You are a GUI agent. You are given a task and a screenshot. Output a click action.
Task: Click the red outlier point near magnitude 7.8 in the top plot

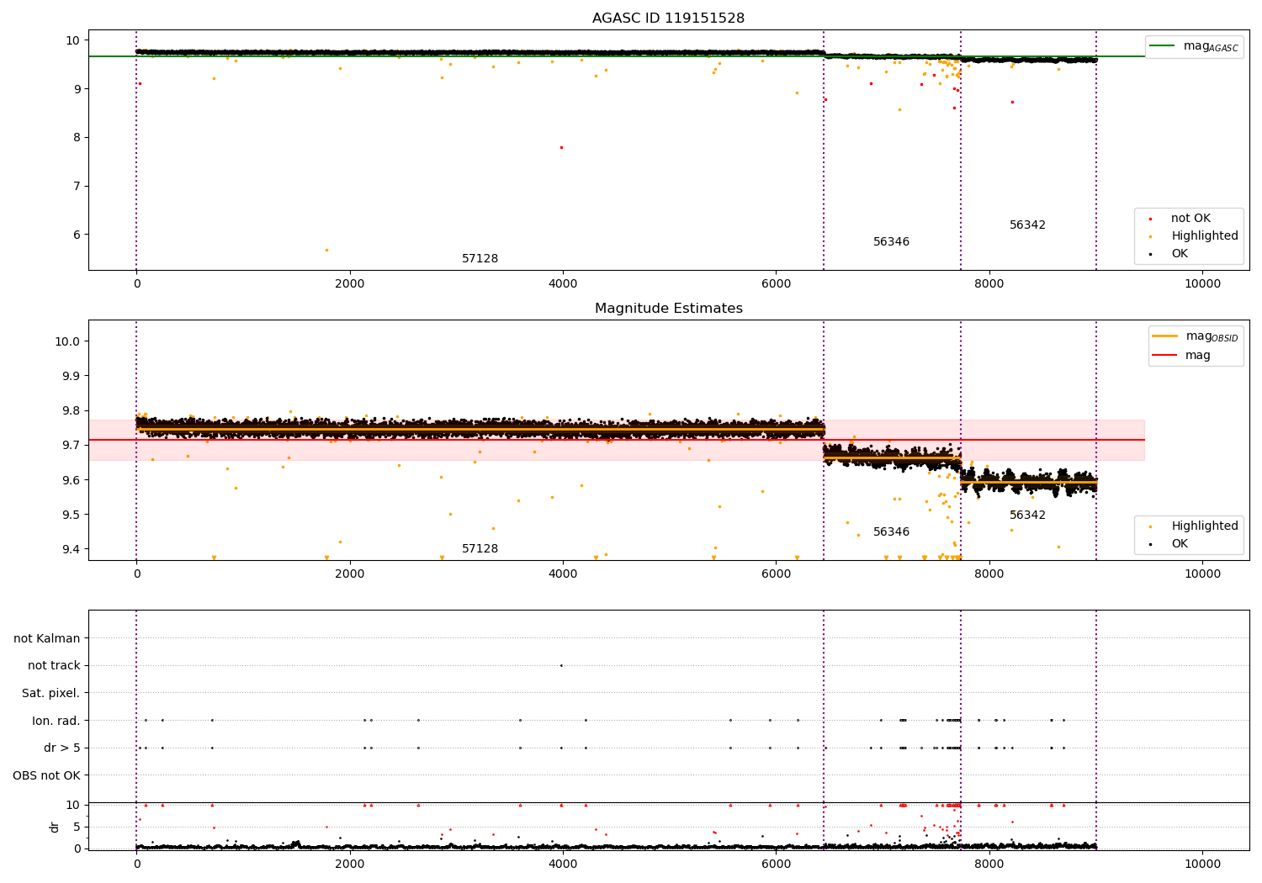coord(561,147)
